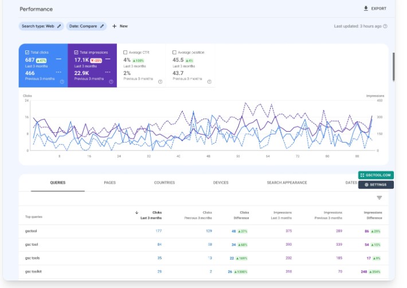Click pencil icon on Search type filter

[58, 26]
